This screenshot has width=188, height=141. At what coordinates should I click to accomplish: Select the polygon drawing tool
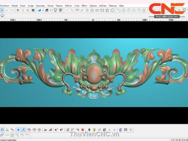[x=87, y=10]
